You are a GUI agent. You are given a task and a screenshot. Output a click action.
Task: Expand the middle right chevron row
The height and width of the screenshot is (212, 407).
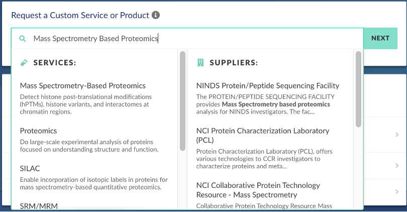tap(397, 166)
